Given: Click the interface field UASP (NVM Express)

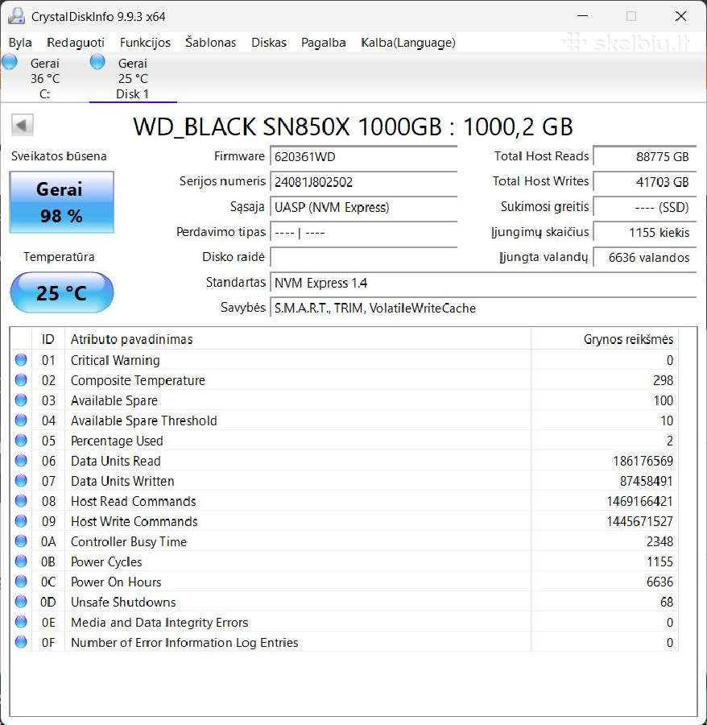Looking at the screenshot, I should point(364,207).
